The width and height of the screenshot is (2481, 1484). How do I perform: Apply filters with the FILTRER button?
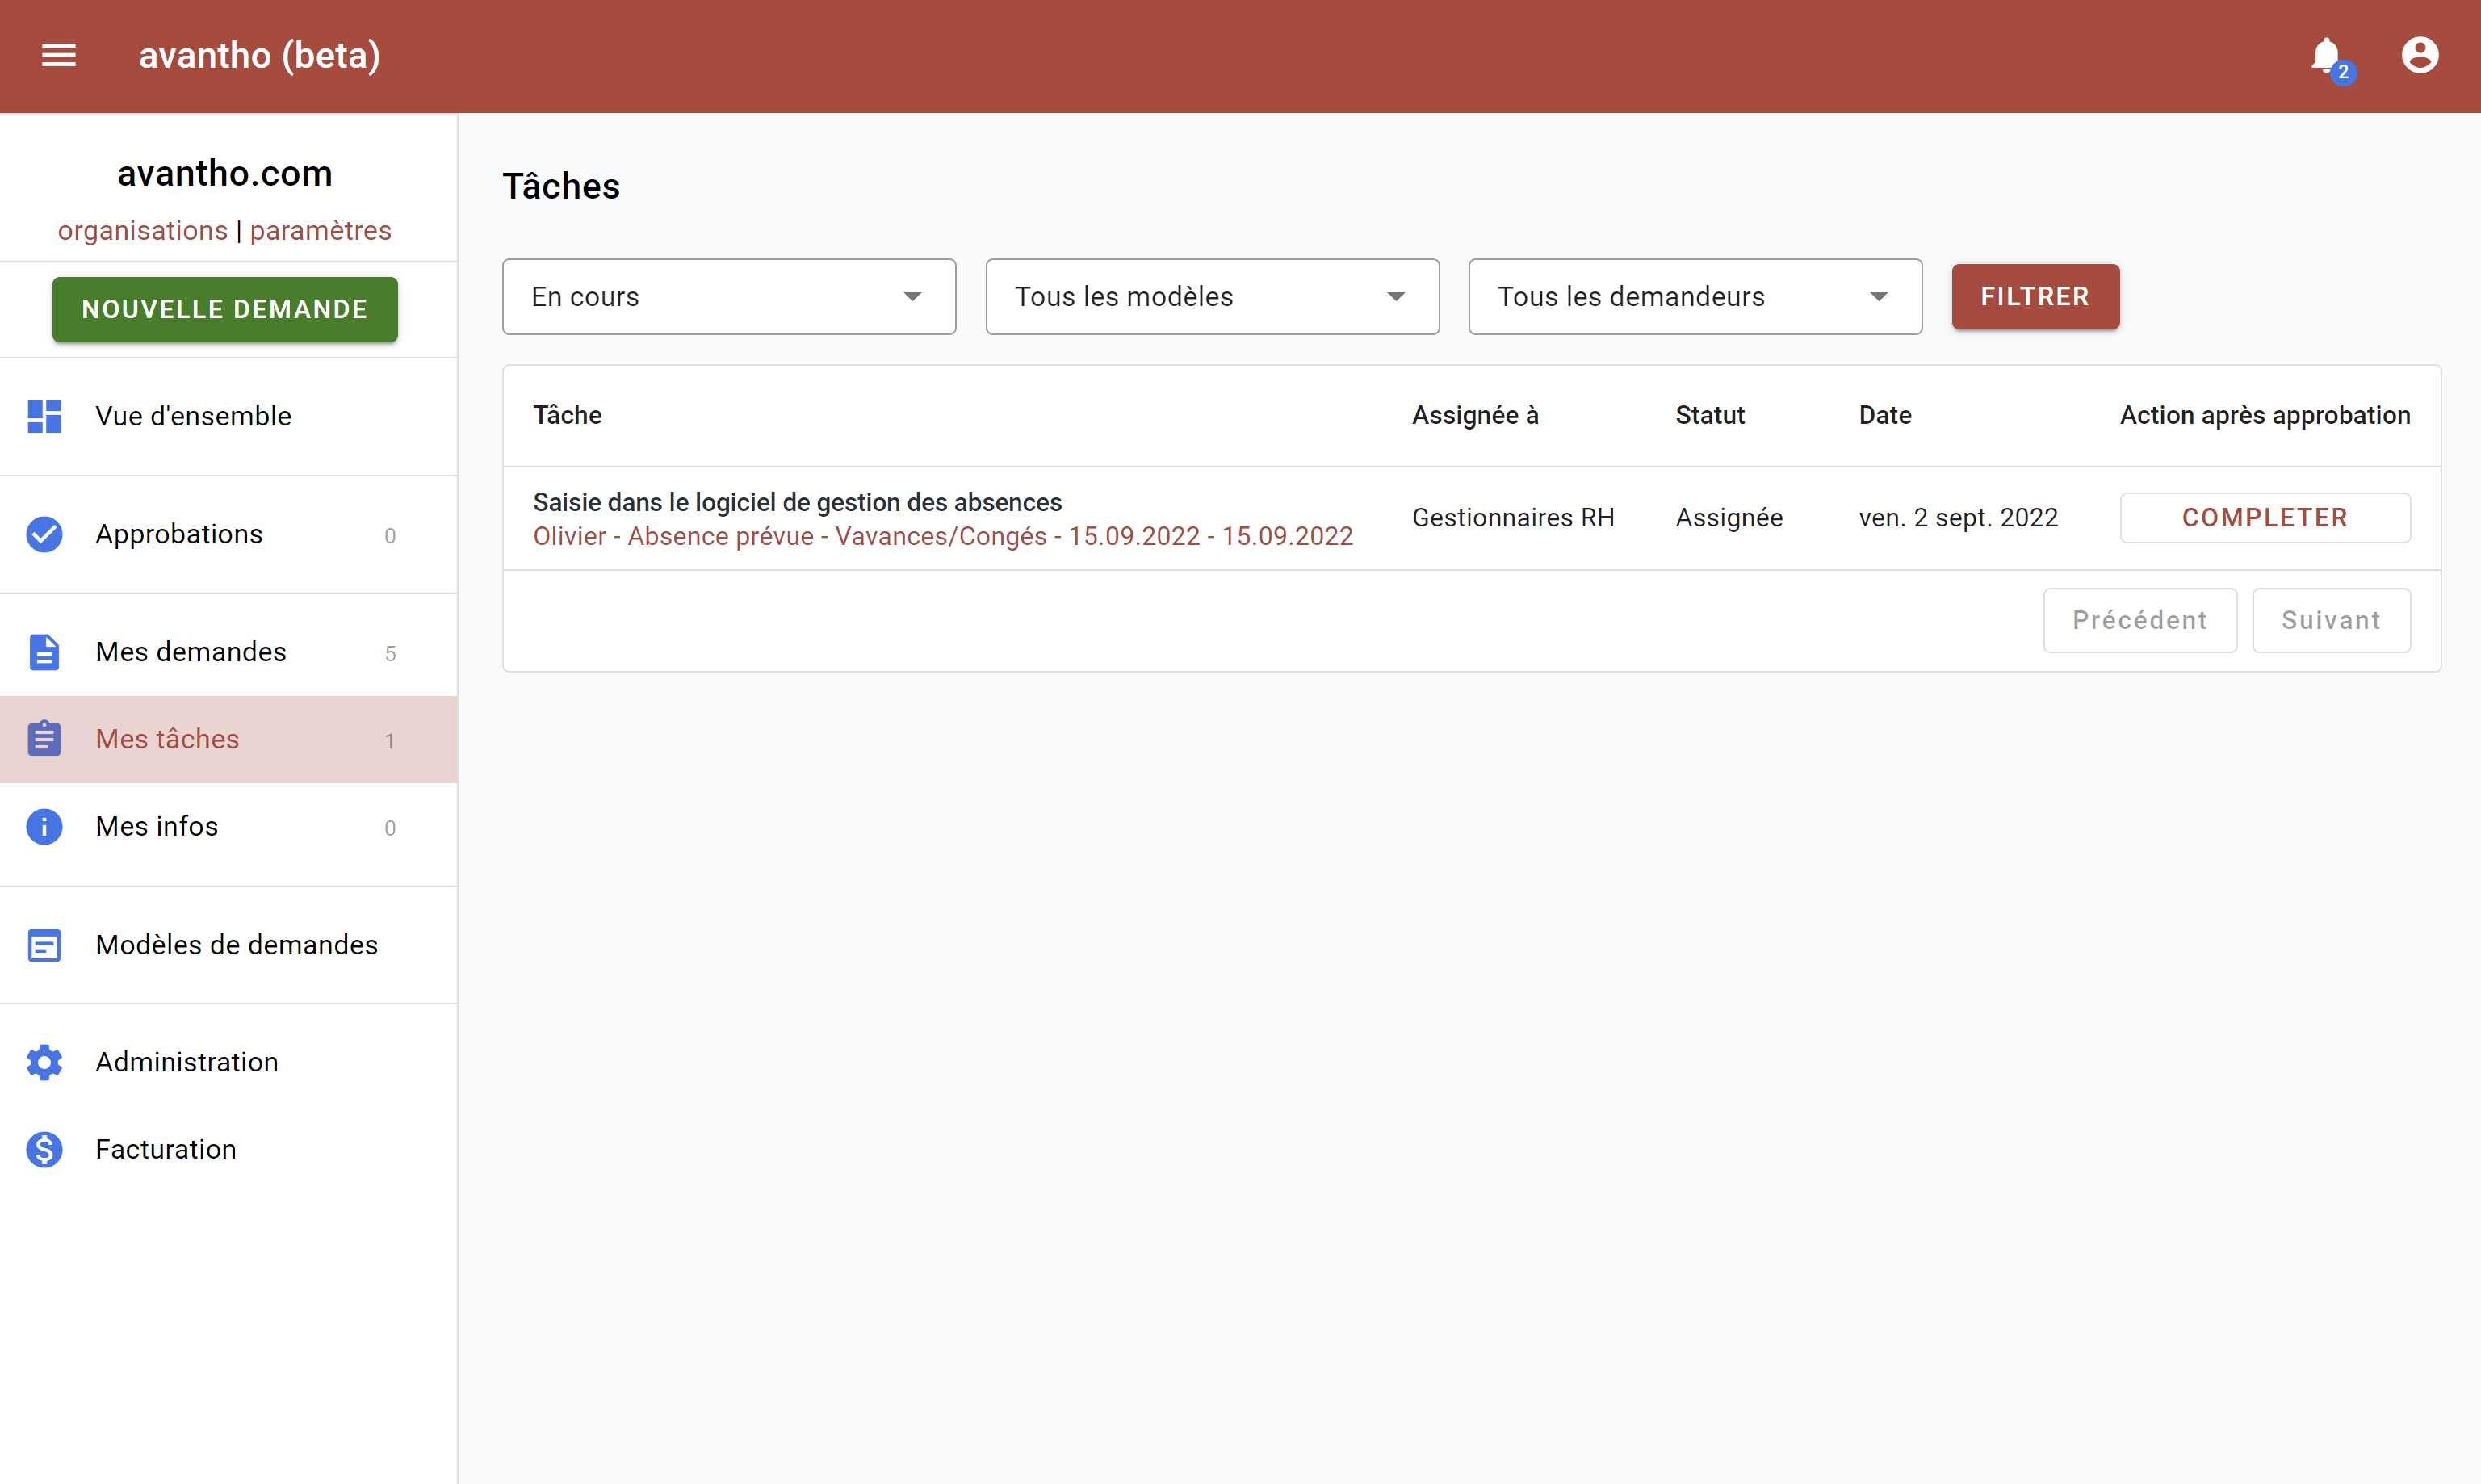click(x=2035, y=297)
